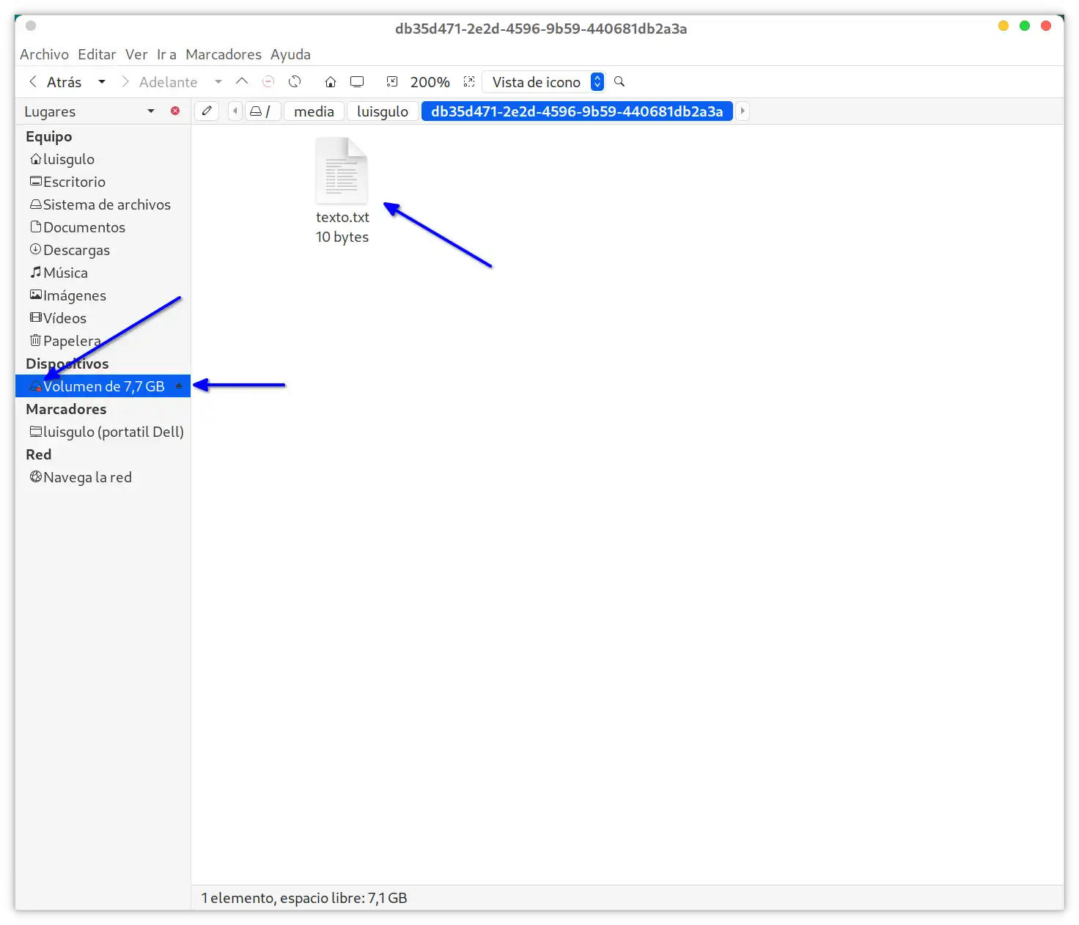The width and height of the screenshot is (1079, 925).
Task: Go back with the Atrás button
Action: tap(55, 82)
